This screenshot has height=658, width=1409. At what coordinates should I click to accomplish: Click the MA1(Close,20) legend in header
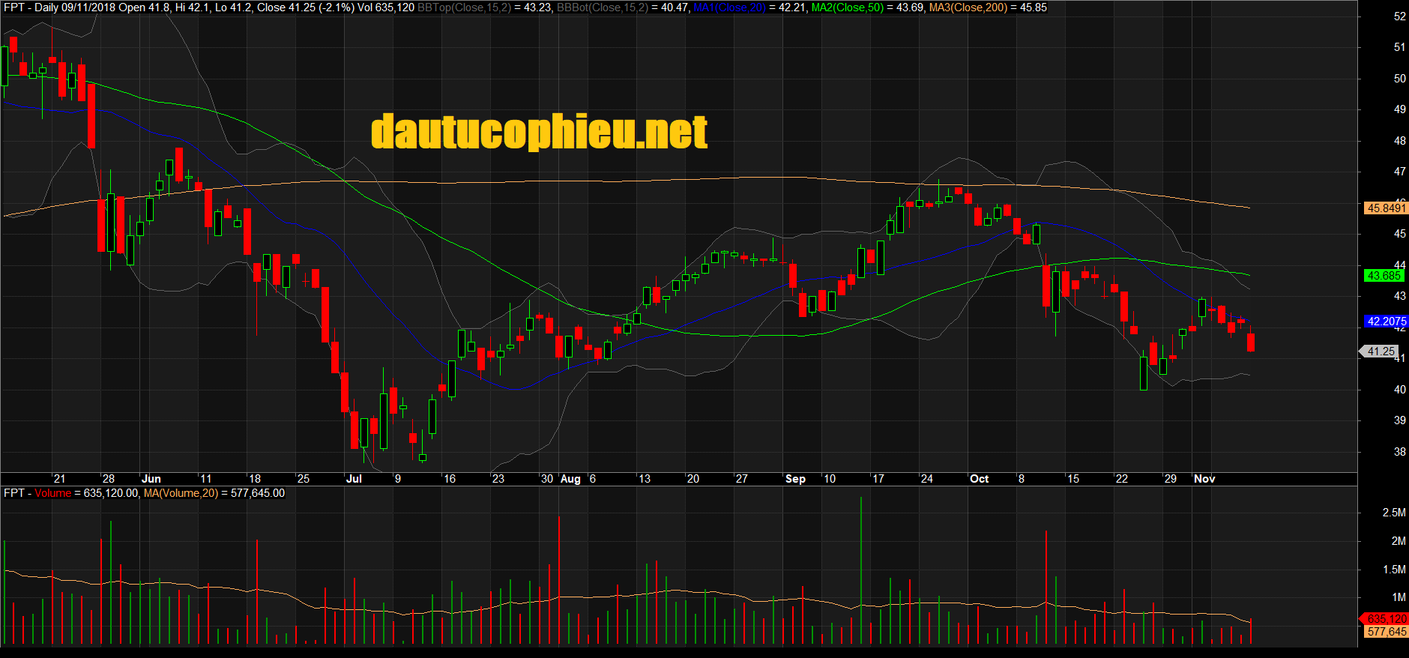pyautogui.click(x=729, y=7)
